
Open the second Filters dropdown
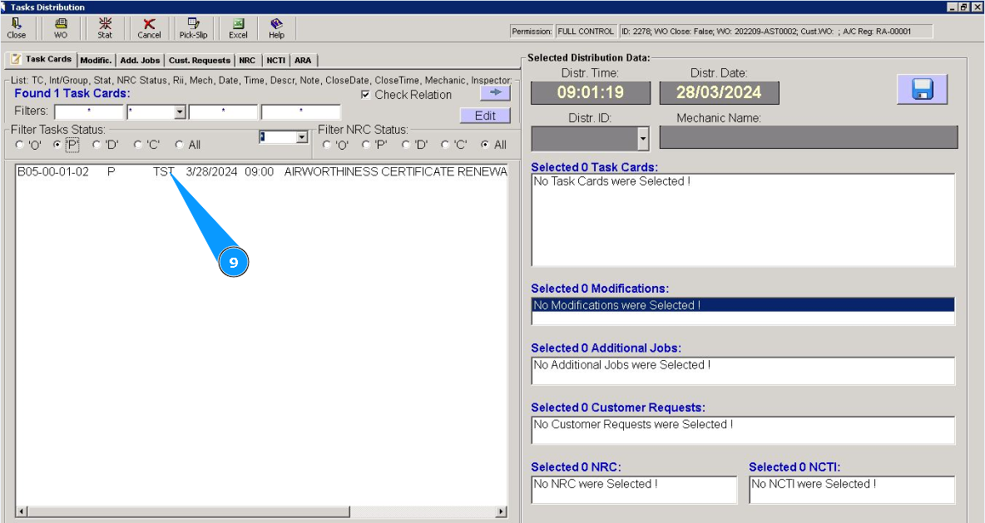pos(180,112)
